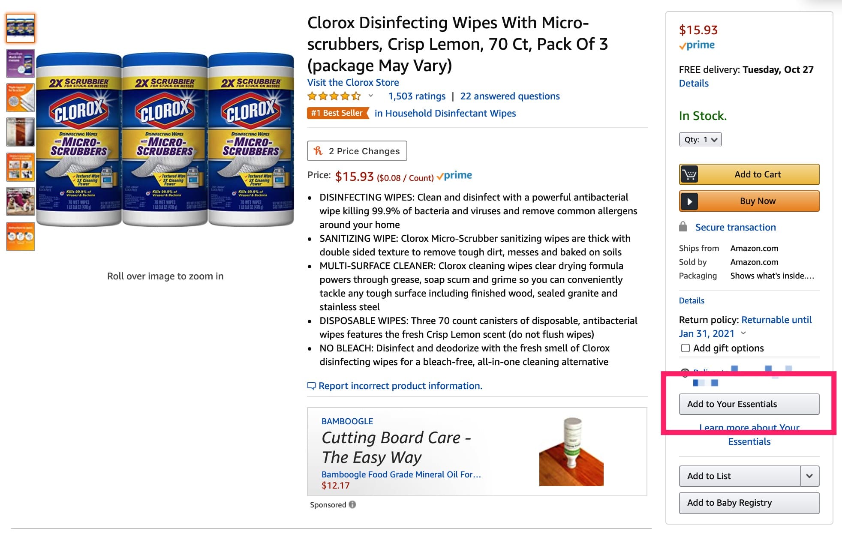The image size is (842, 534).
Task: Click the #1 Best Seller badge
Action: pos(337,113)
